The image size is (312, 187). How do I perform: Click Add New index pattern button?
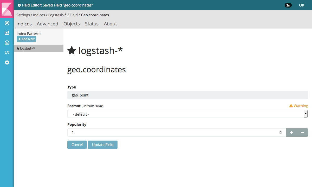26,39
